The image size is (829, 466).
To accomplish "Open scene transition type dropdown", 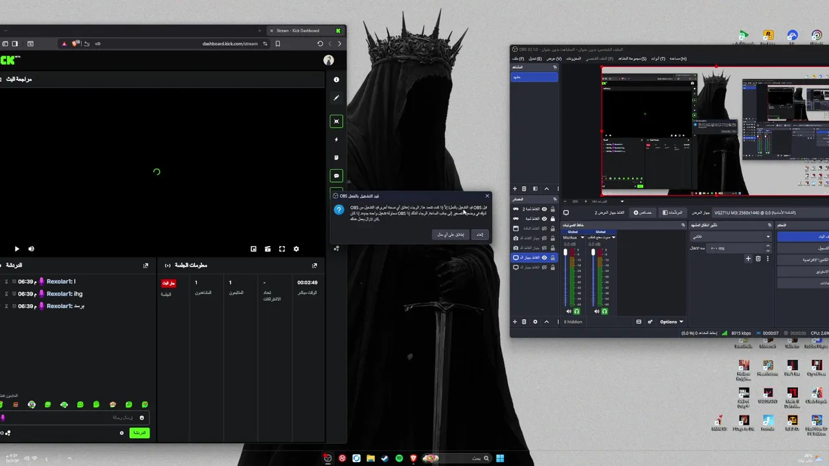I will click(731, 236).
